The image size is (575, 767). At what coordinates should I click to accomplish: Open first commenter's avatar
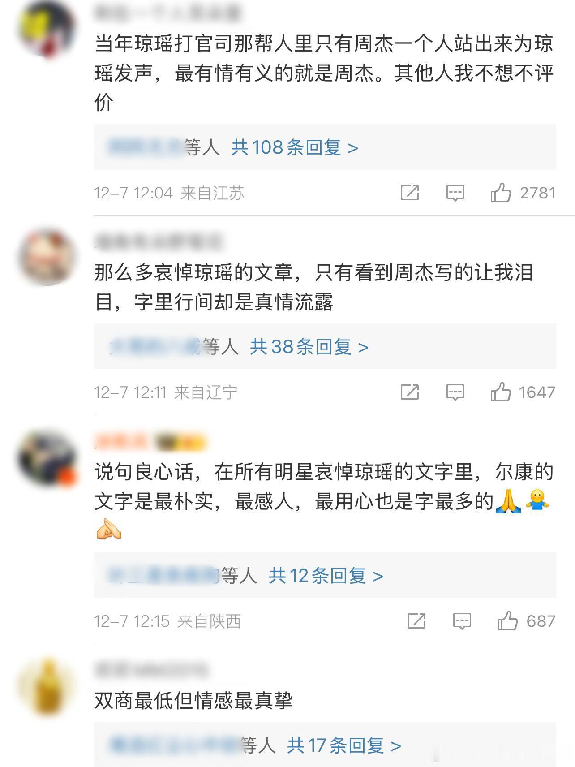[x=47, y=29]
